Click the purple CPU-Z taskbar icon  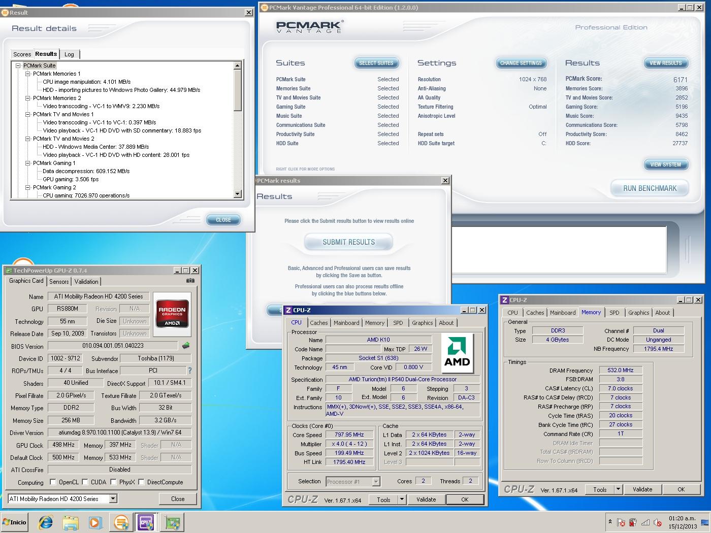pos(146,522)
